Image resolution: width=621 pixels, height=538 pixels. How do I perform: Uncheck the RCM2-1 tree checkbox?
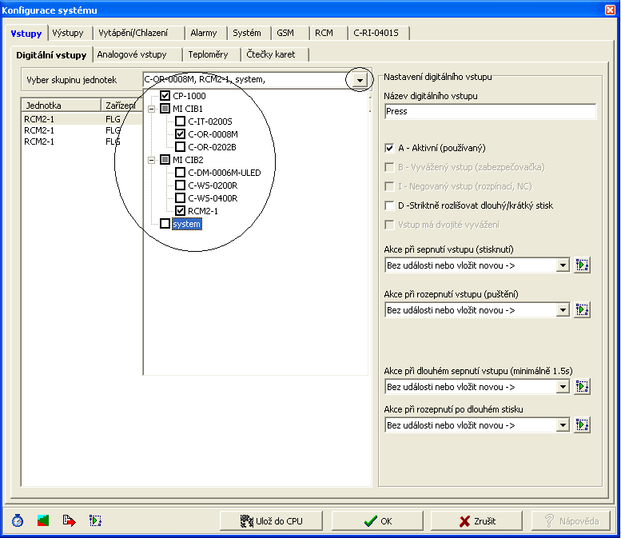180,211
